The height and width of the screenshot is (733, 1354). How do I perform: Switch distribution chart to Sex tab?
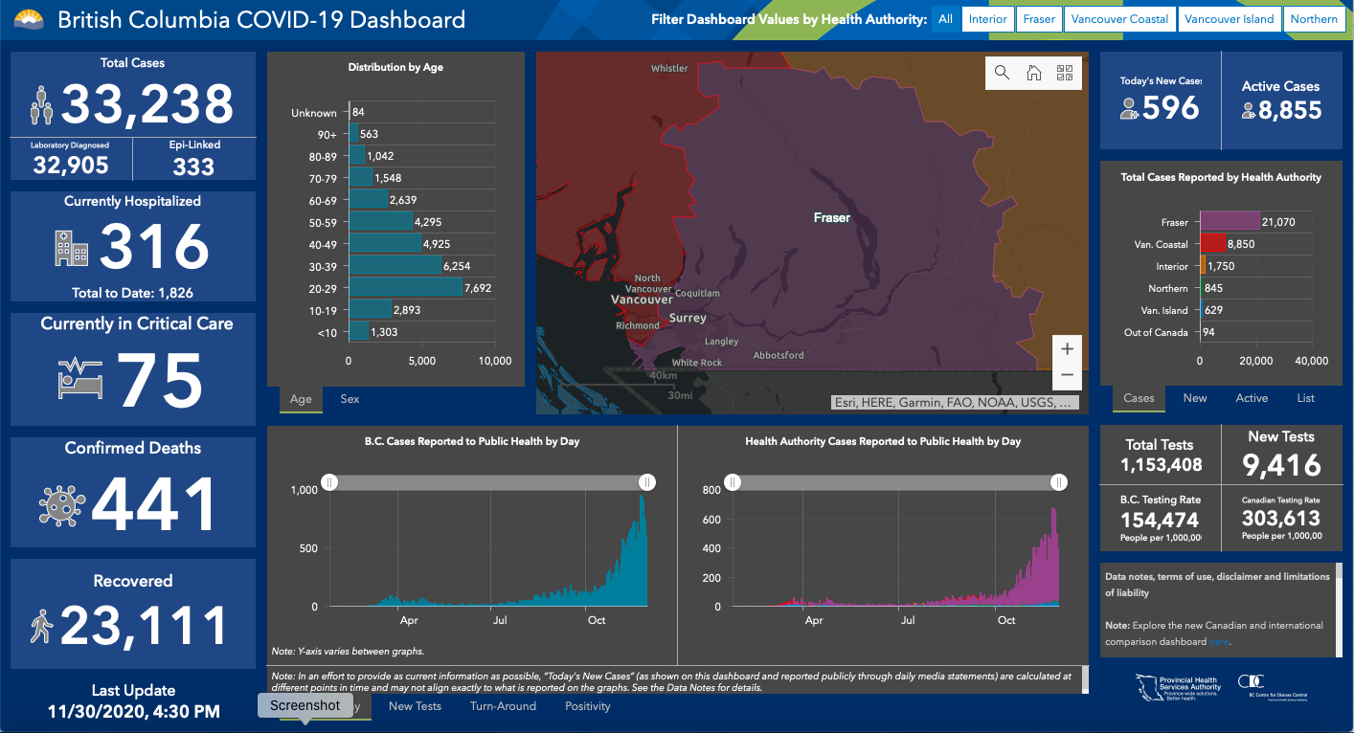350,399
